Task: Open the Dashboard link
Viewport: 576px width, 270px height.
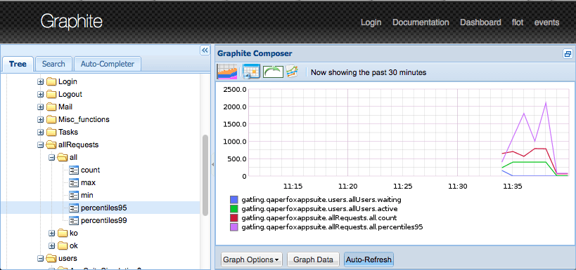Action: (x=480, y=22)
